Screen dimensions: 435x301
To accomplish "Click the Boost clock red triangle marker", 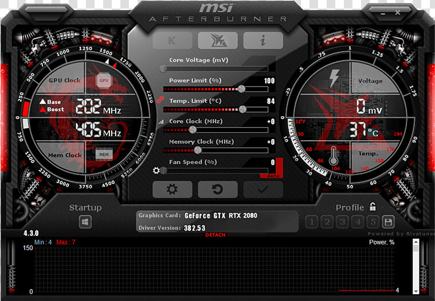I will [42, 109].
